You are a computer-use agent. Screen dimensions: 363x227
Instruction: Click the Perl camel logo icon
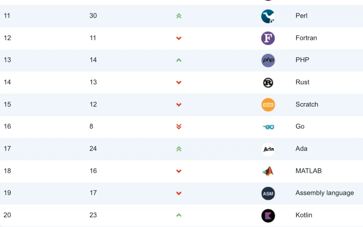268,16
